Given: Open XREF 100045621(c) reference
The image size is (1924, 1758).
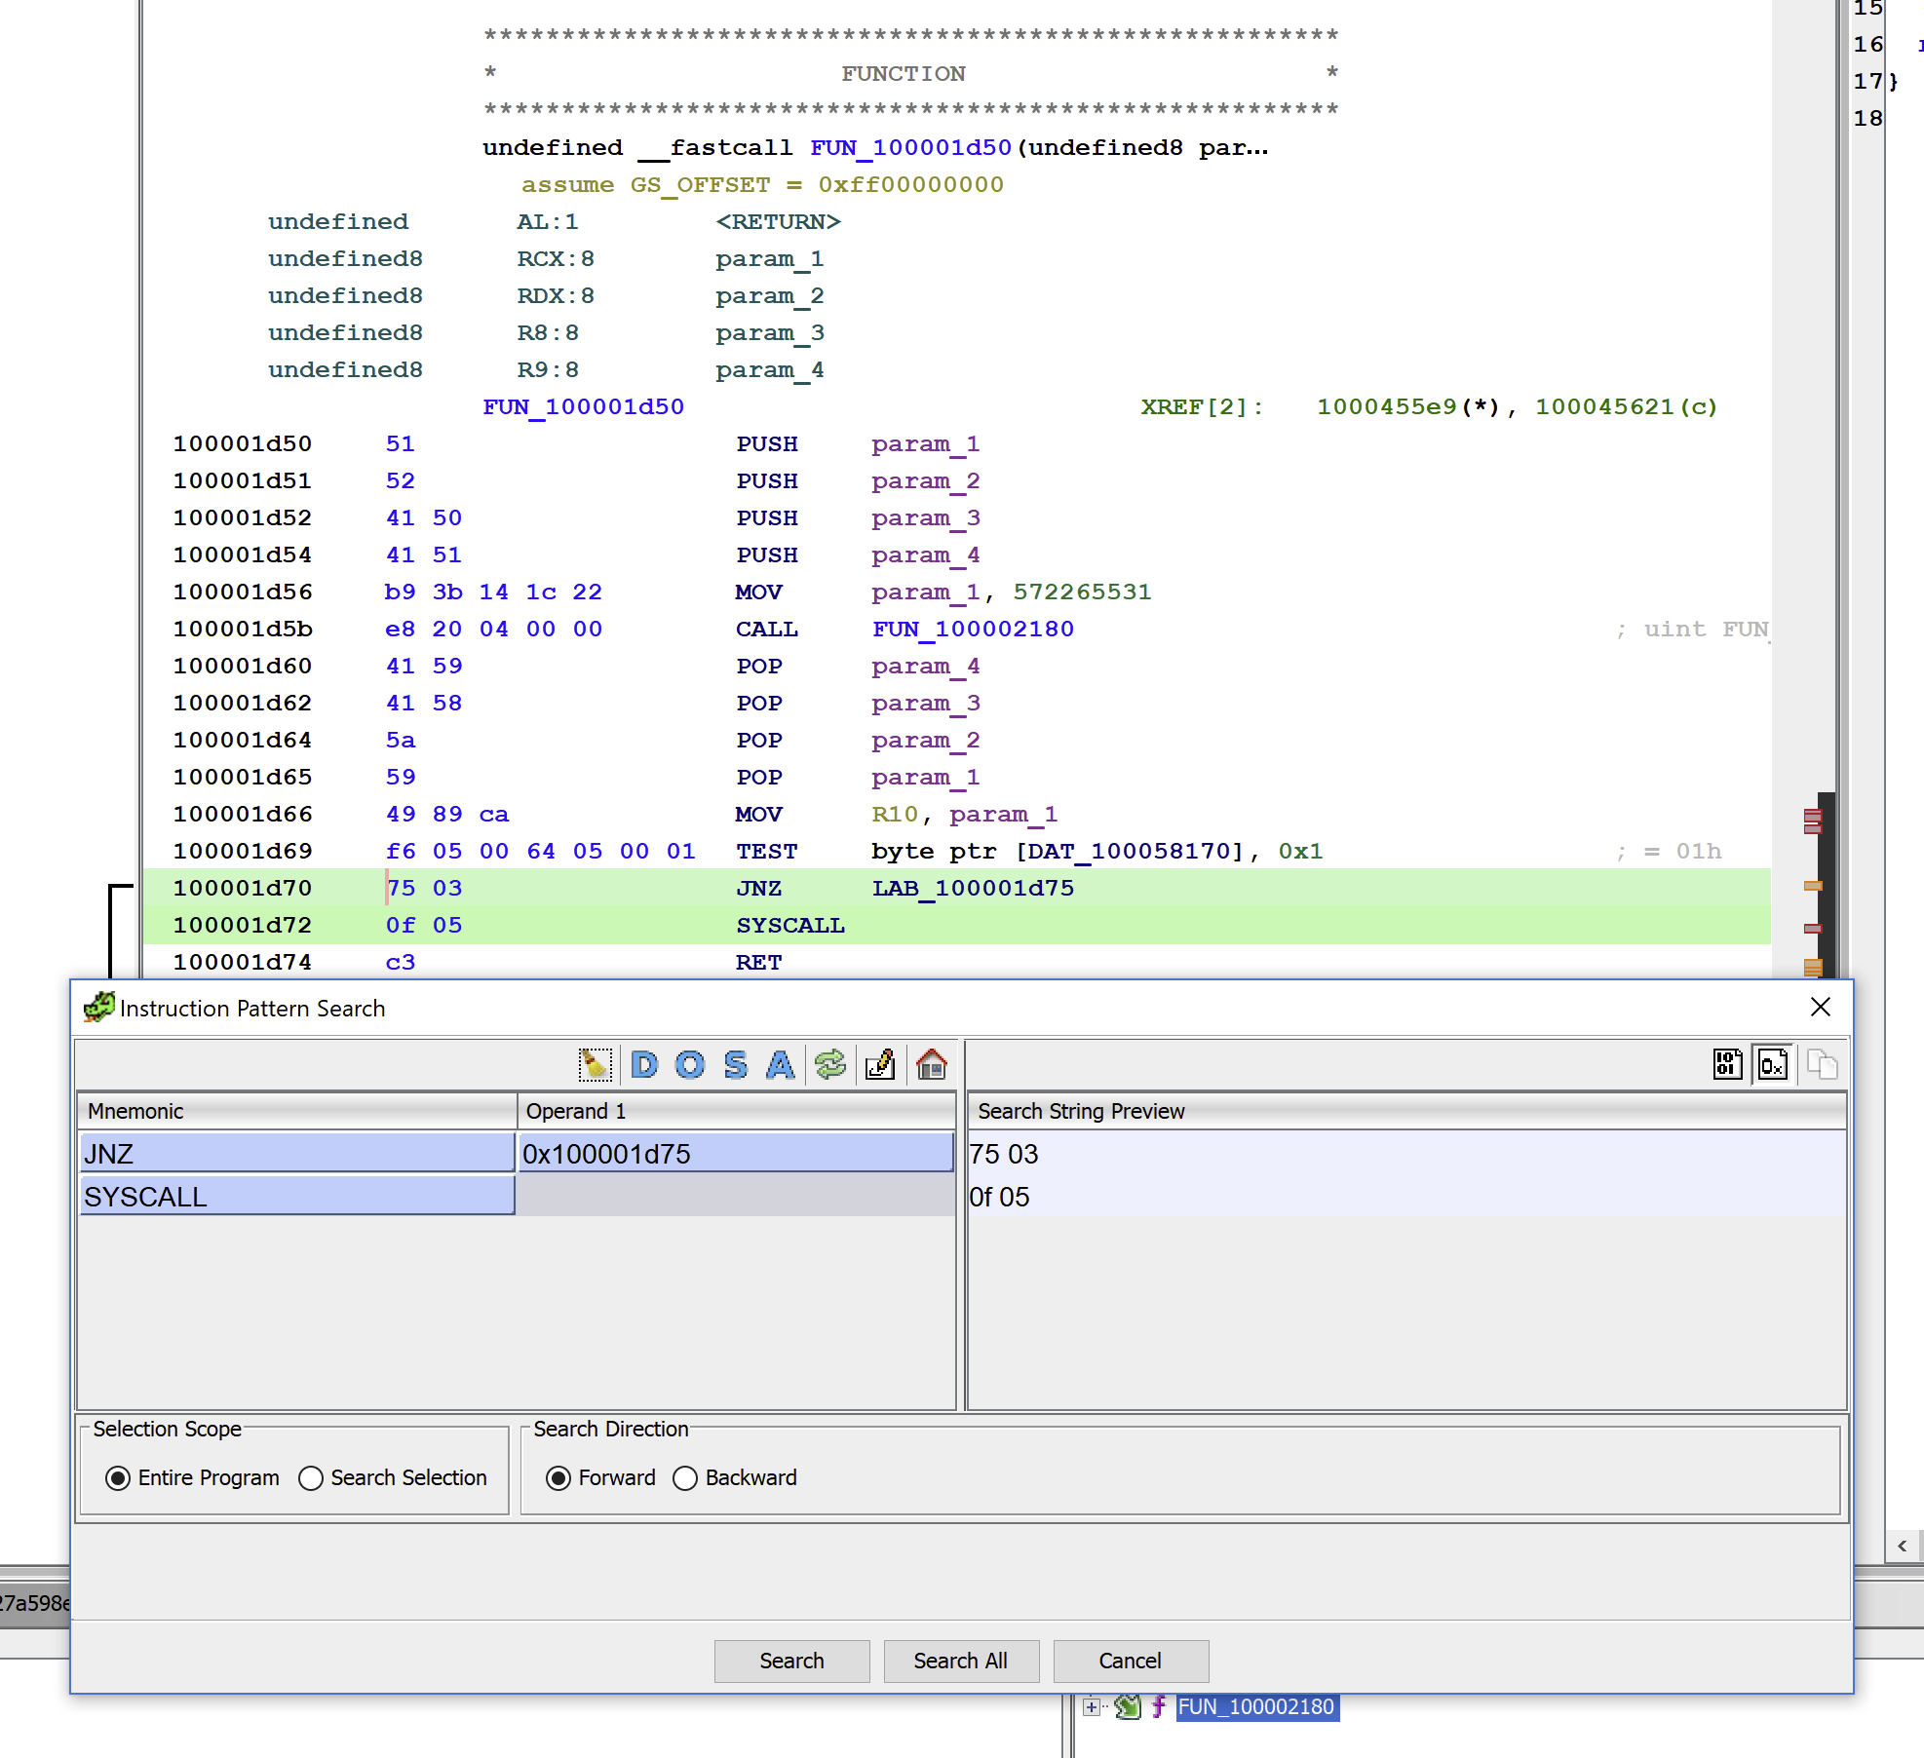Looking at the screenshot, I should coord(1626,407).
